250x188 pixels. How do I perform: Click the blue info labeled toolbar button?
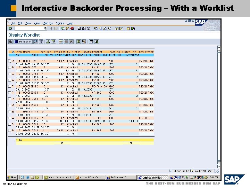[23, 41]
